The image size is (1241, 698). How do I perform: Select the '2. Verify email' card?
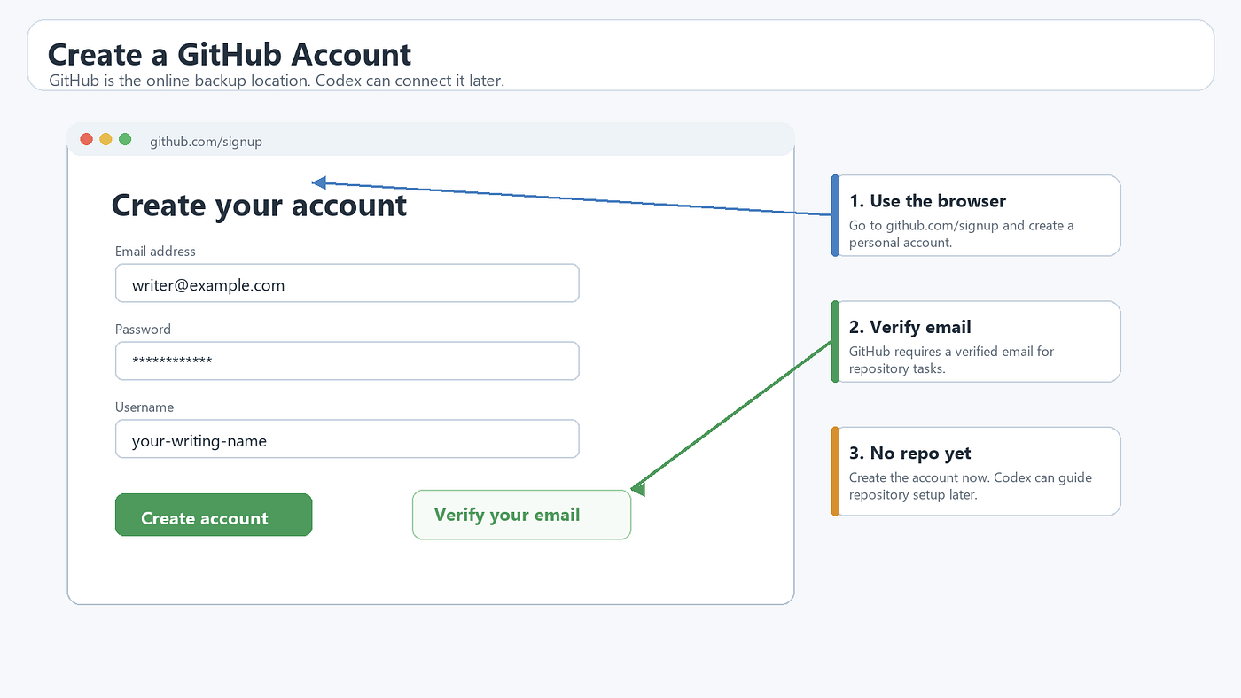[976, 342]
